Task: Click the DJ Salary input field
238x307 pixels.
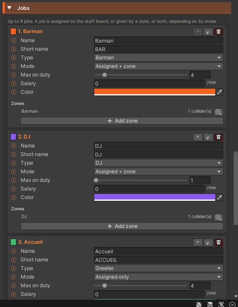Action: pyautogui.click(x=149, y=189)
